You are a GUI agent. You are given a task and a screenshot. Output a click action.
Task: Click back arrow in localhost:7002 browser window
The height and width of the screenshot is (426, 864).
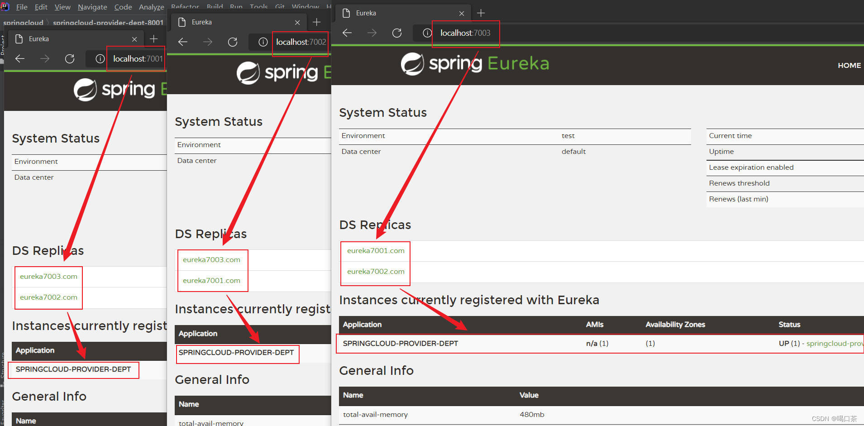[183, 42]
